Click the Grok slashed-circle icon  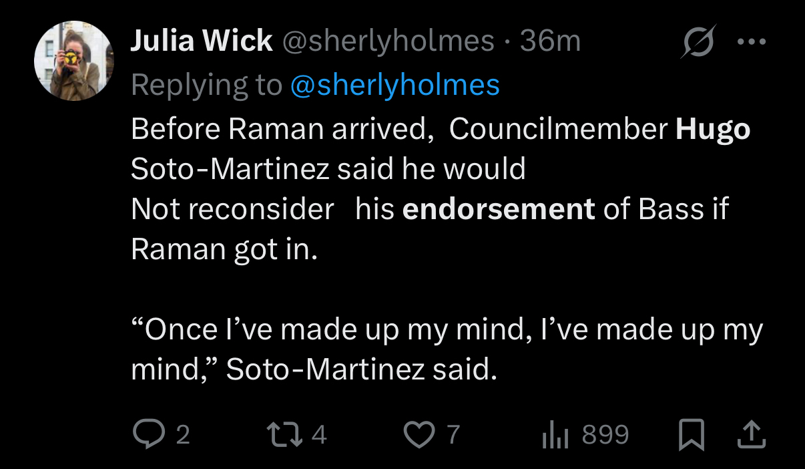coord(698,41)
